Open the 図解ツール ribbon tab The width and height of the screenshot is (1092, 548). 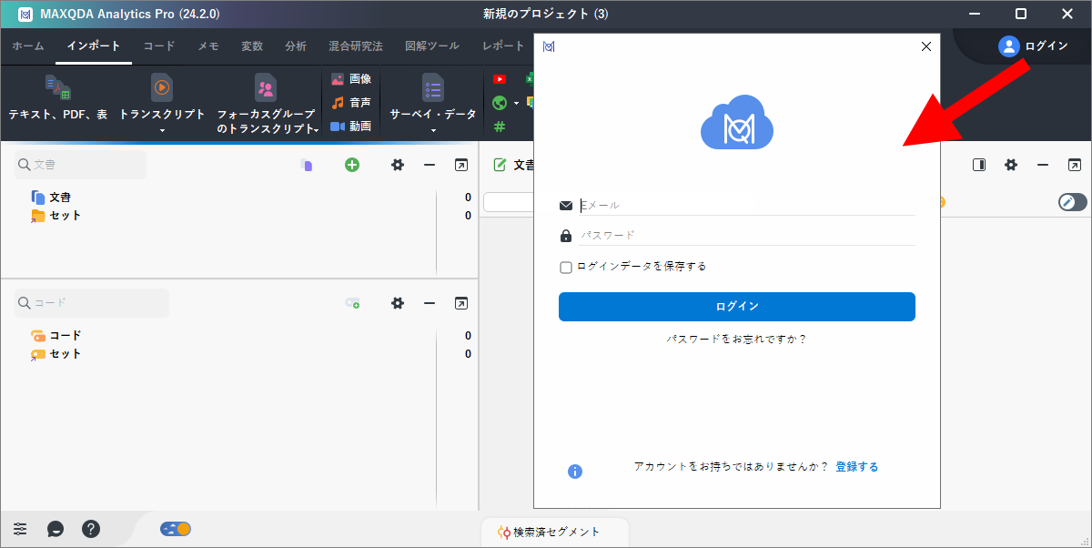[x=432, y=46]
